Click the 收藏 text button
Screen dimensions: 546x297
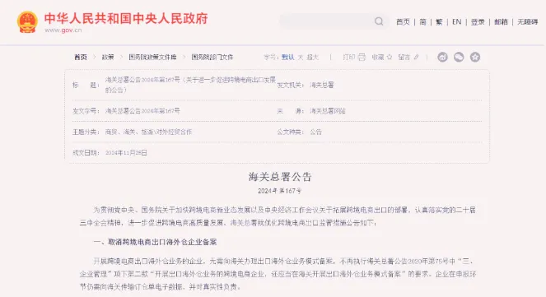(x=378, y=57)
